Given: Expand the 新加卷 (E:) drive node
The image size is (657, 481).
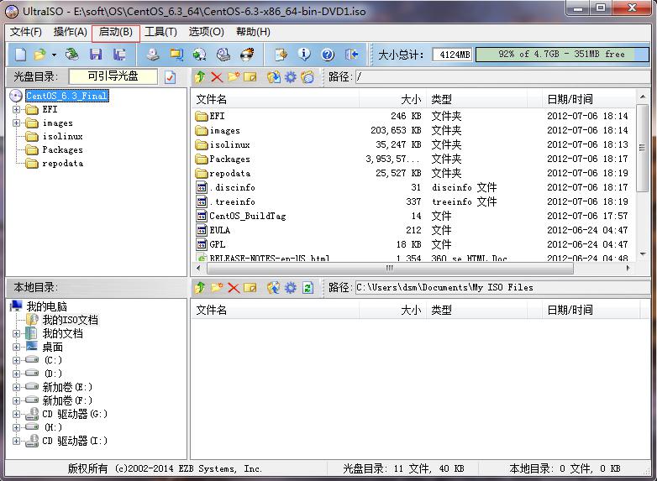Looking at the screenshot, I should [x=16, y=387].
